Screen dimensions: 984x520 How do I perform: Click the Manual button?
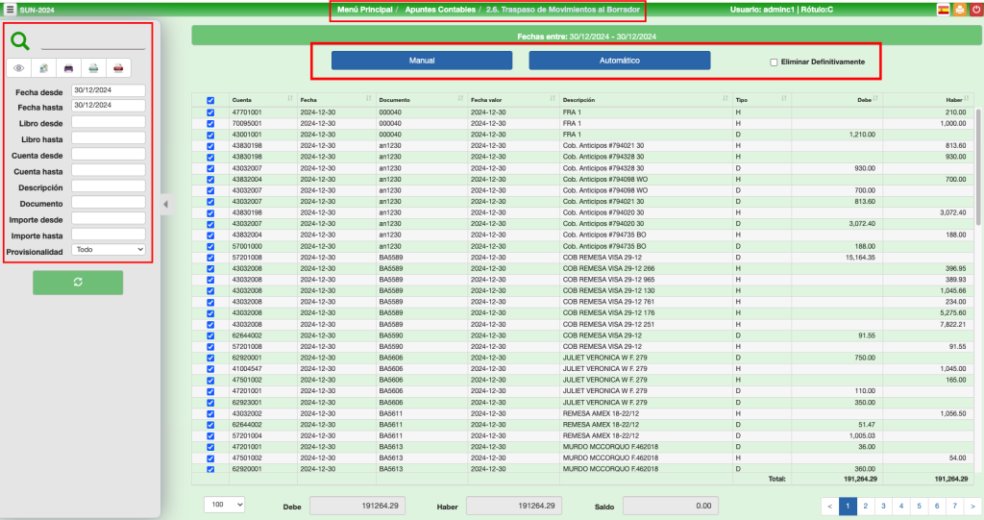pyautogui.click(x=422, y=61)
